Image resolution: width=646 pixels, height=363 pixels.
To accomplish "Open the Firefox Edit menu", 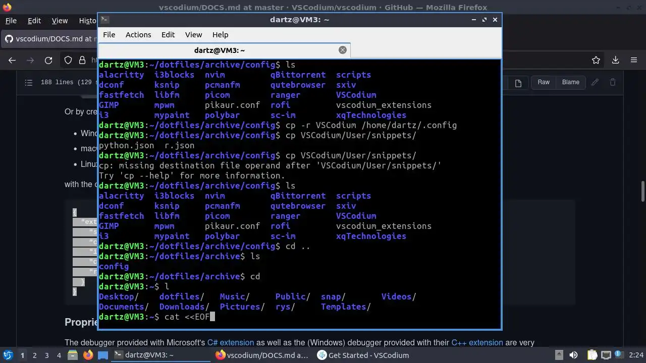I will [34, 21].
